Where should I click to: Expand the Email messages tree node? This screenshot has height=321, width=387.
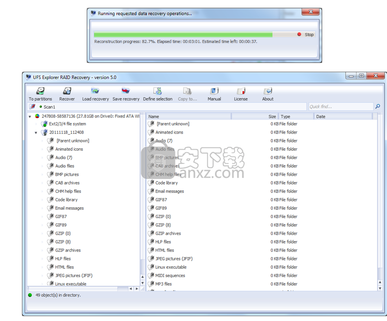pos(42,208)
